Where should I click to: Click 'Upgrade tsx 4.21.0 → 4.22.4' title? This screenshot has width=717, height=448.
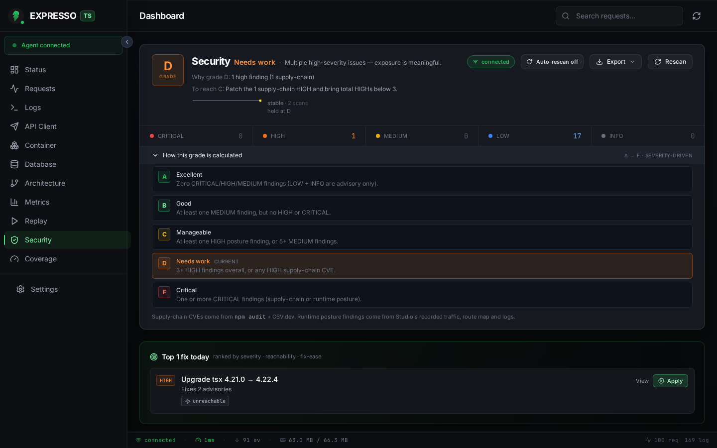tap(230, 379)
